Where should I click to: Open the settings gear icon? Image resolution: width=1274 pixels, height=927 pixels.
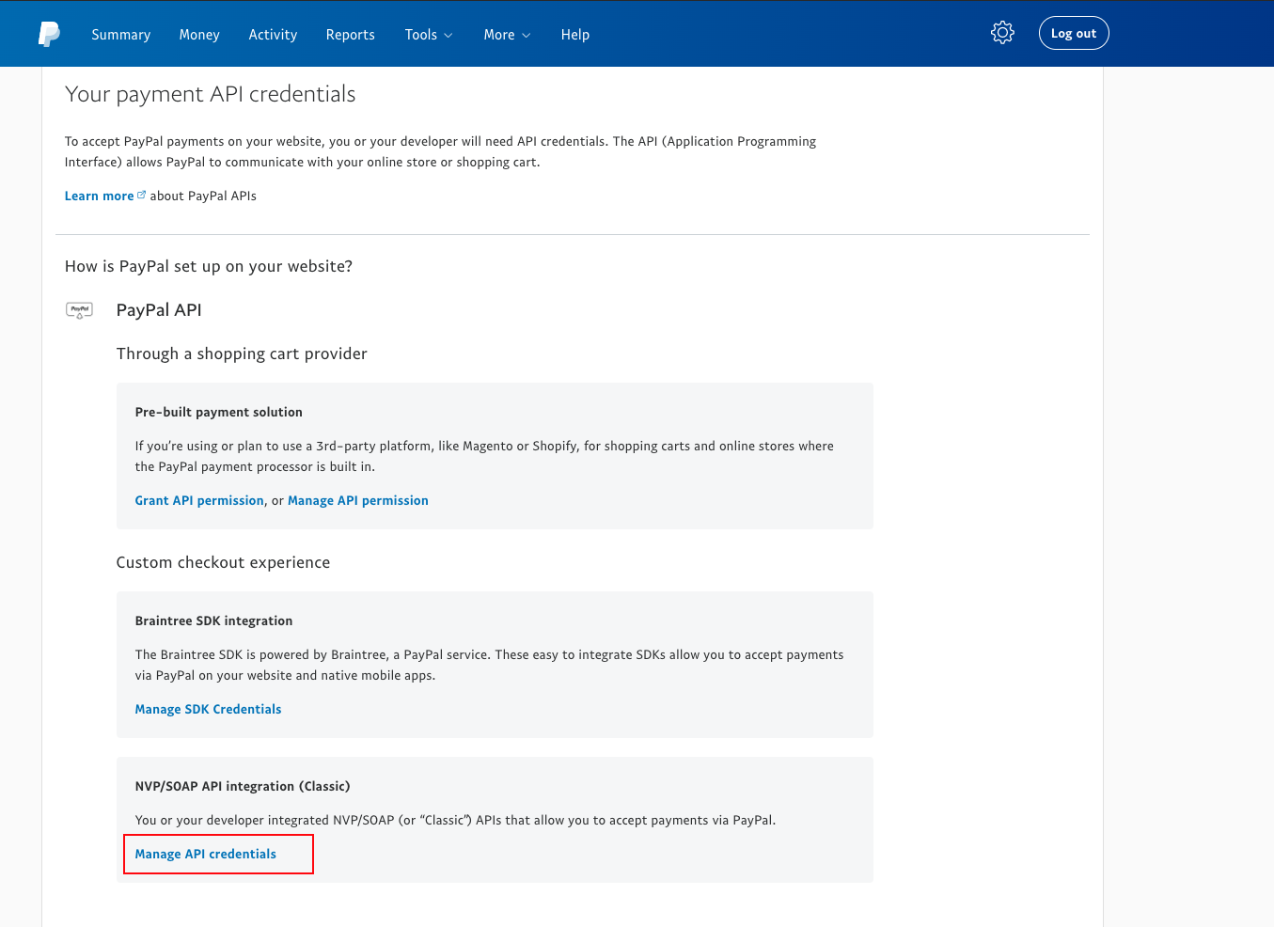tap(1002, 33)
